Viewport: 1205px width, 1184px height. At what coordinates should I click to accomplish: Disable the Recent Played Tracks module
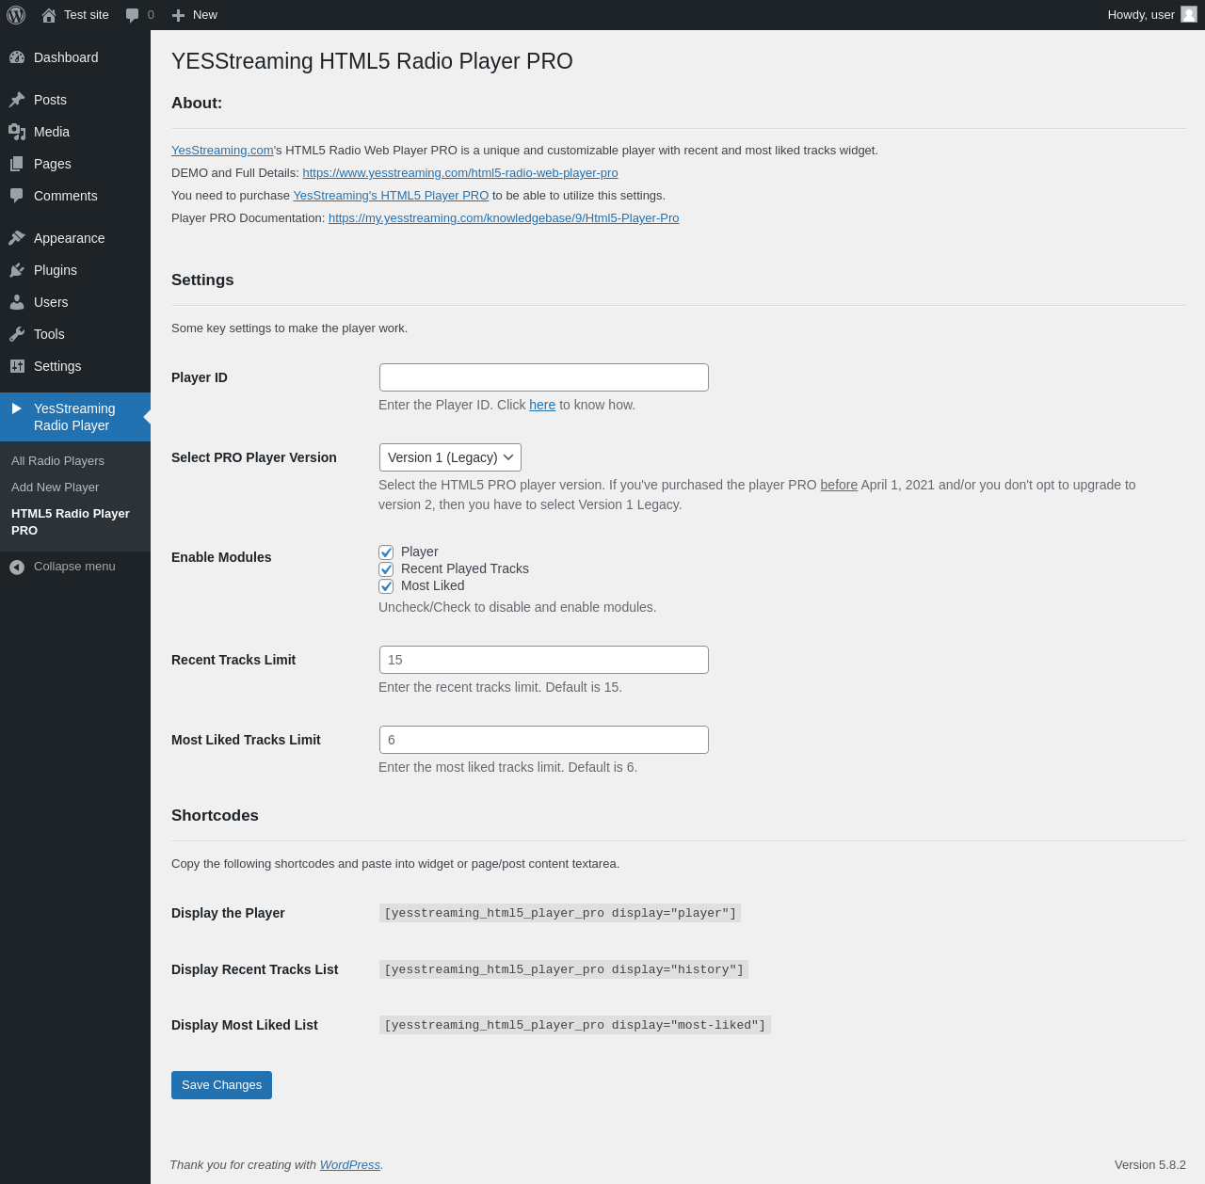pyautogui.click(x=386, y=569)
